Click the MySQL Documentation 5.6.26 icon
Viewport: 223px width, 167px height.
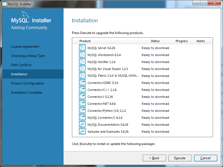[x=82, y=124]
